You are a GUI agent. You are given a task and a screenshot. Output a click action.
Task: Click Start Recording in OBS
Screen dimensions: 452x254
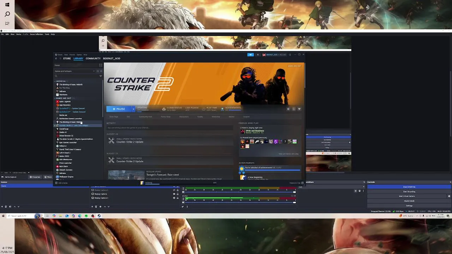[409, 192]
